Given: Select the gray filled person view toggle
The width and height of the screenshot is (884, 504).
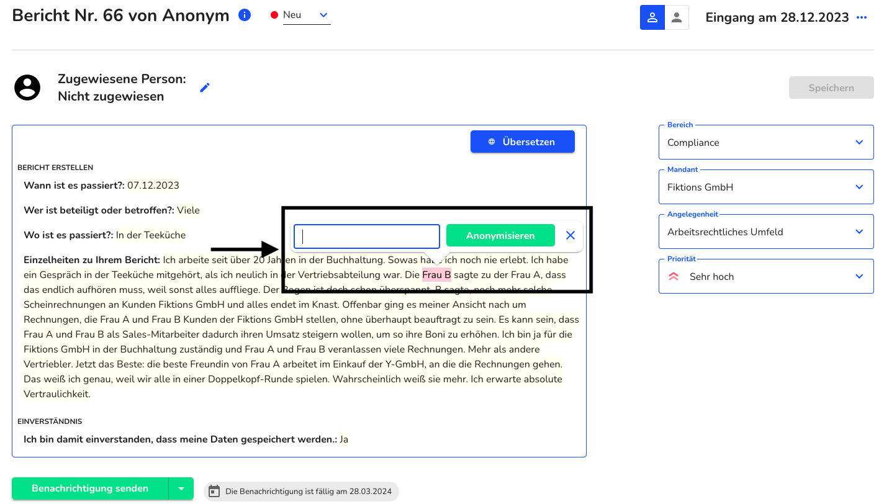Looking at the screenshot, I should coord(677,17).
